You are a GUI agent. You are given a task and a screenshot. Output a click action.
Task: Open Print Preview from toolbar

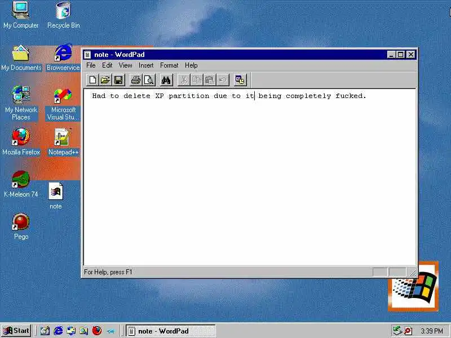click(149, 80)
